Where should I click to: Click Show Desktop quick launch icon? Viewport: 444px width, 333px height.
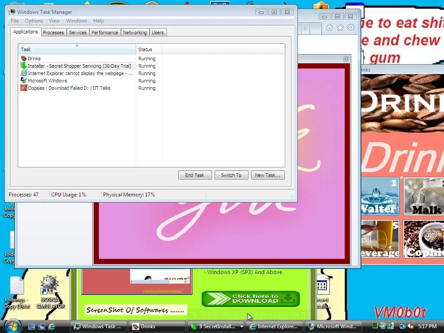[x=31, y=326]
